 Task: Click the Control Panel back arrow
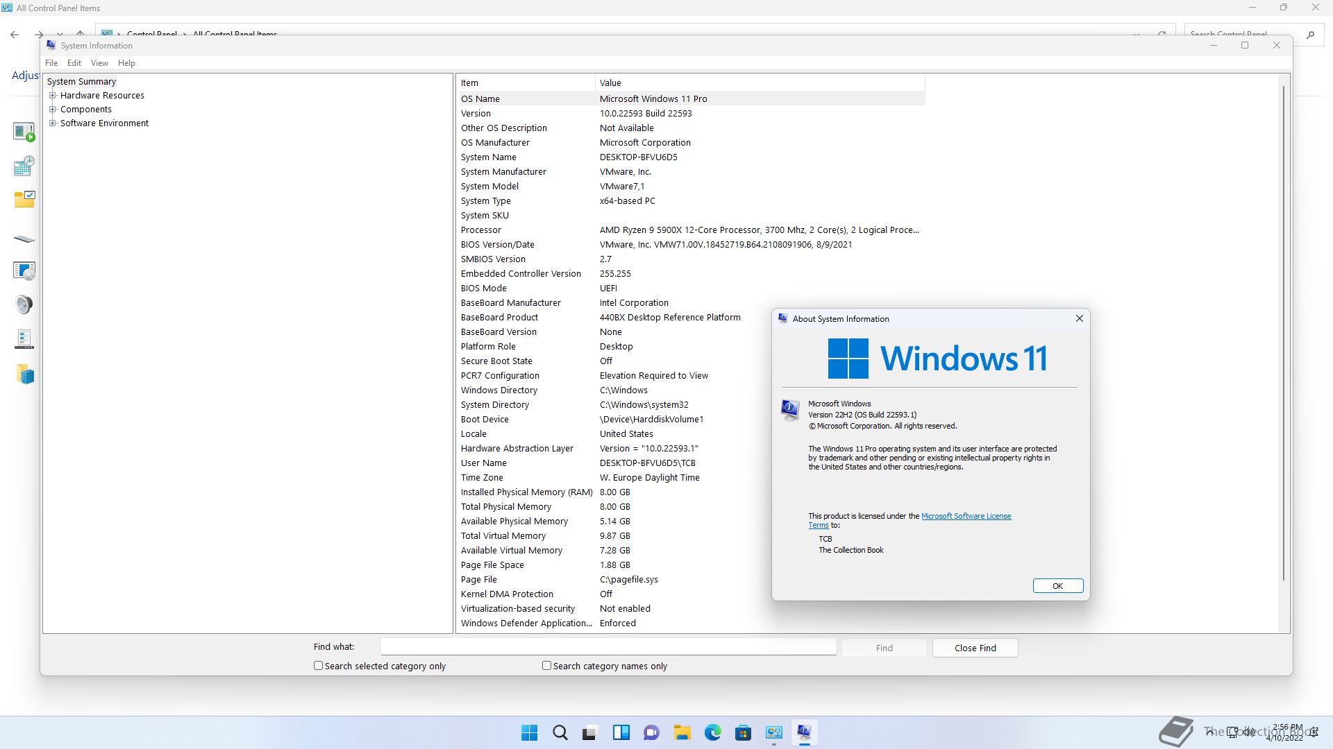point(15,34)
